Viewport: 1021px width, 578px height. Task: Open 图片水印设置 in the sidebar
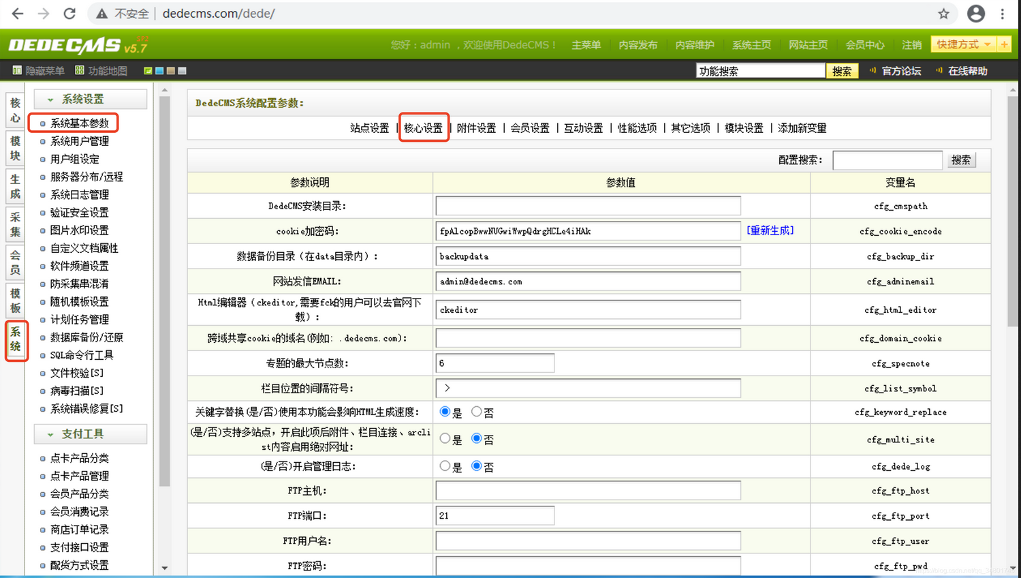point(80,230)
